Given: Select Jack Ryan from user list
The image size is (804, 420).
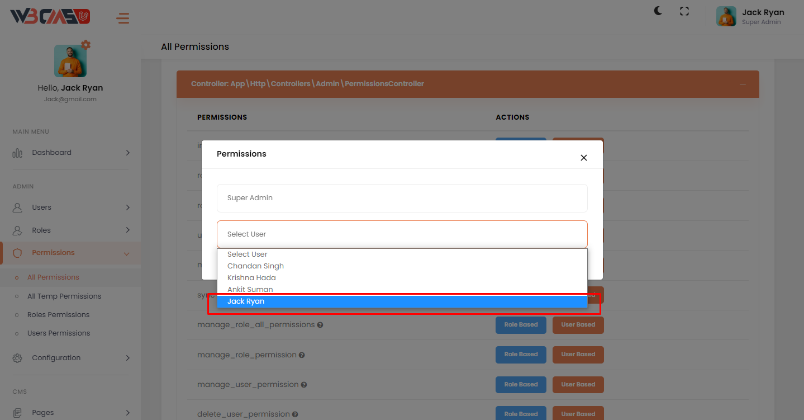Looking at the screenshot, I should point(402,301).
